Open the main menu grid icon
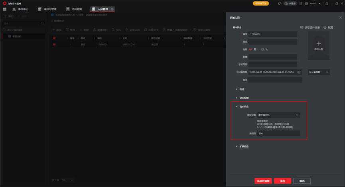The height and width of the screenshot is (187, 345). (x=5, y=9)
